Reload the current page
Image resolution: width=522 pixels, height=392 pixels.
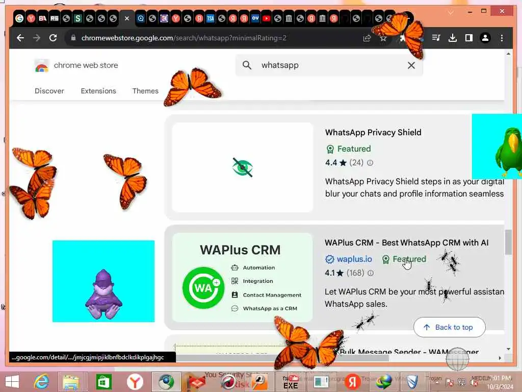point(53,38)
